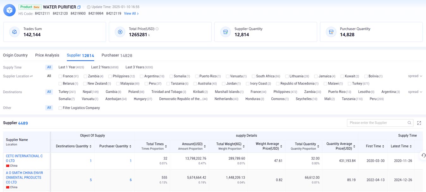Image resolution: width=426 pixels, height=192 pixels.
Task: Expand Destinations list with spread
Action: tap(415, 92)
